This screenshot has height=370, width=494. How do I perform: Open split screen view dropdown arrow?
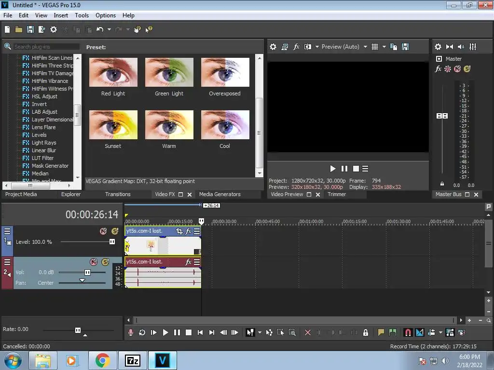tap(317, 47)
